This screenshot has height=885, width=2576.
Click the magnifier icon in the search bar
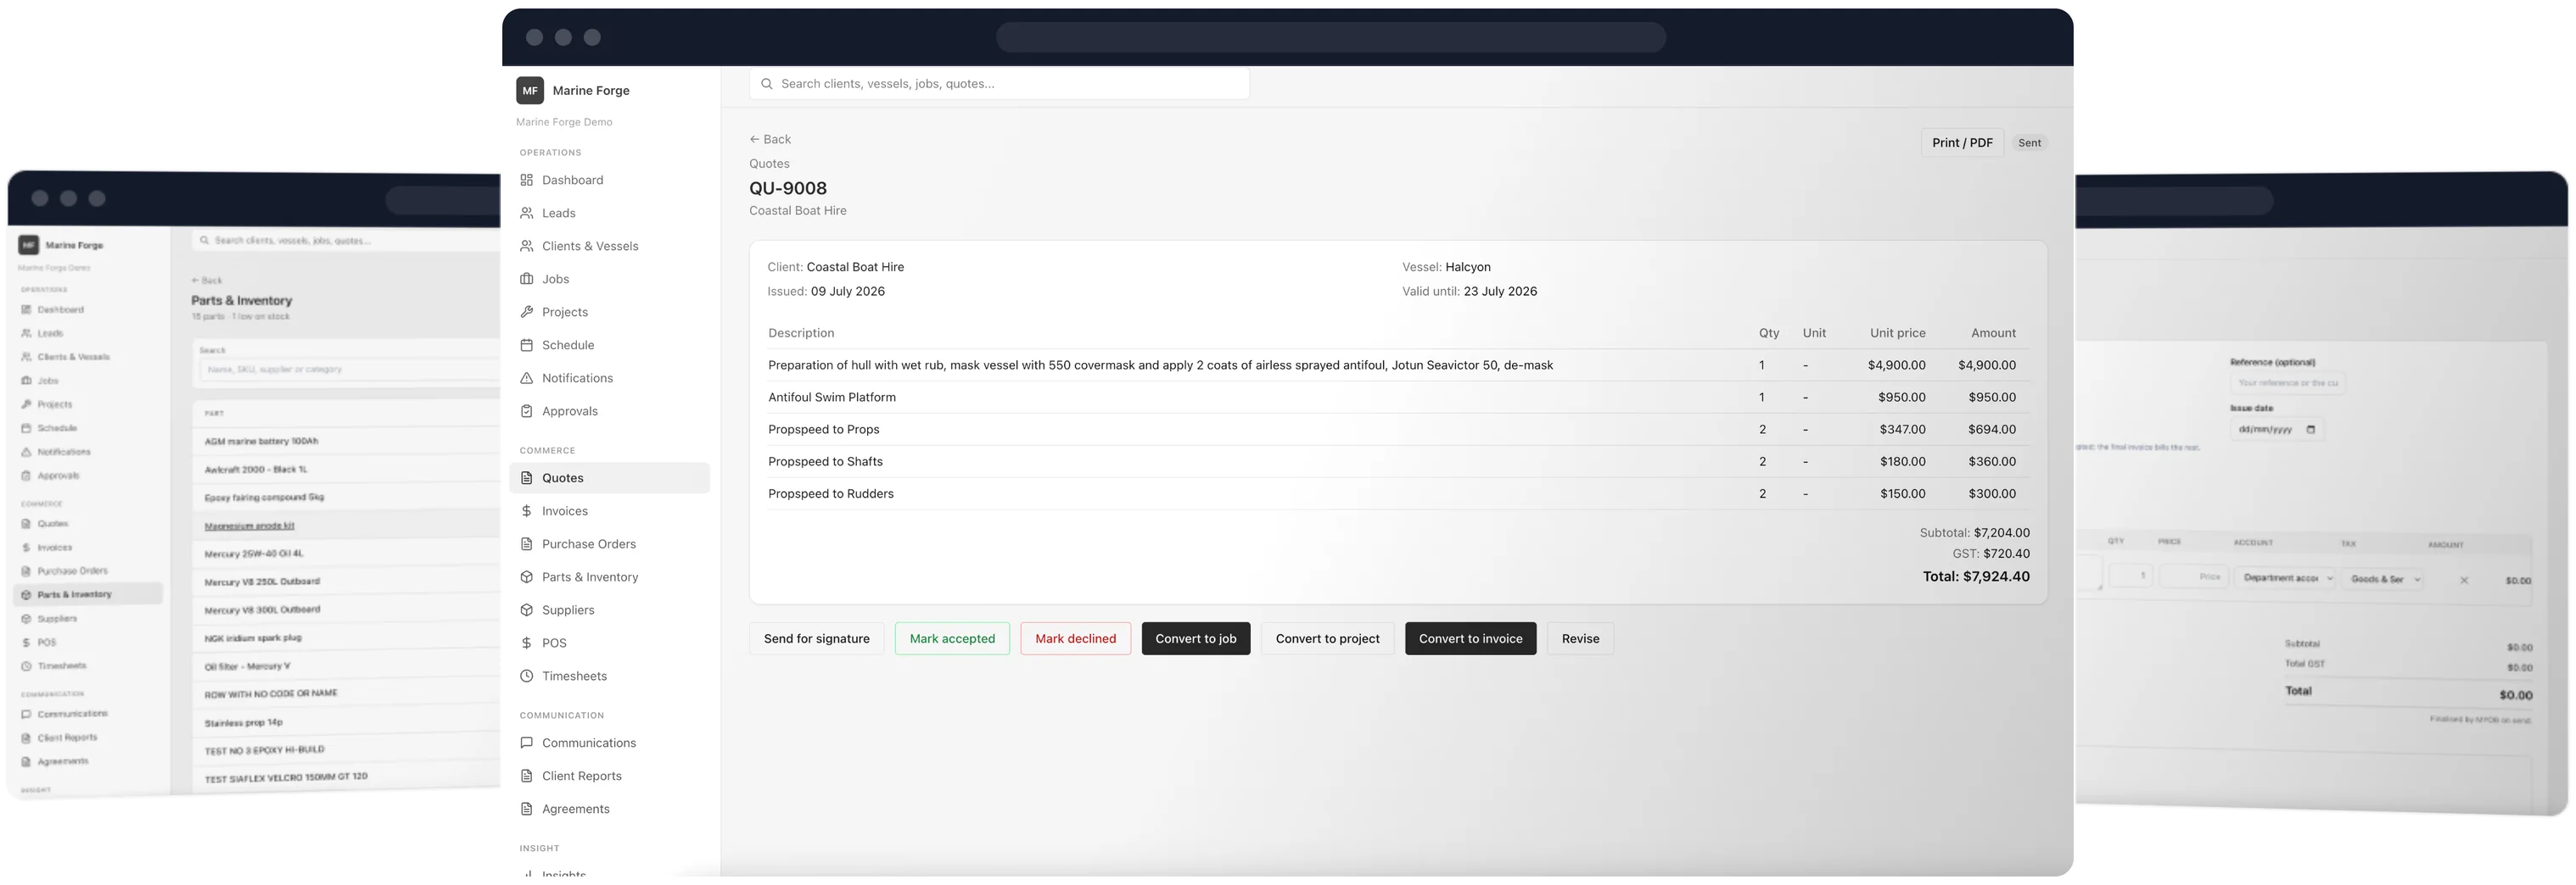pyautogui.click(x=766, y=84)
